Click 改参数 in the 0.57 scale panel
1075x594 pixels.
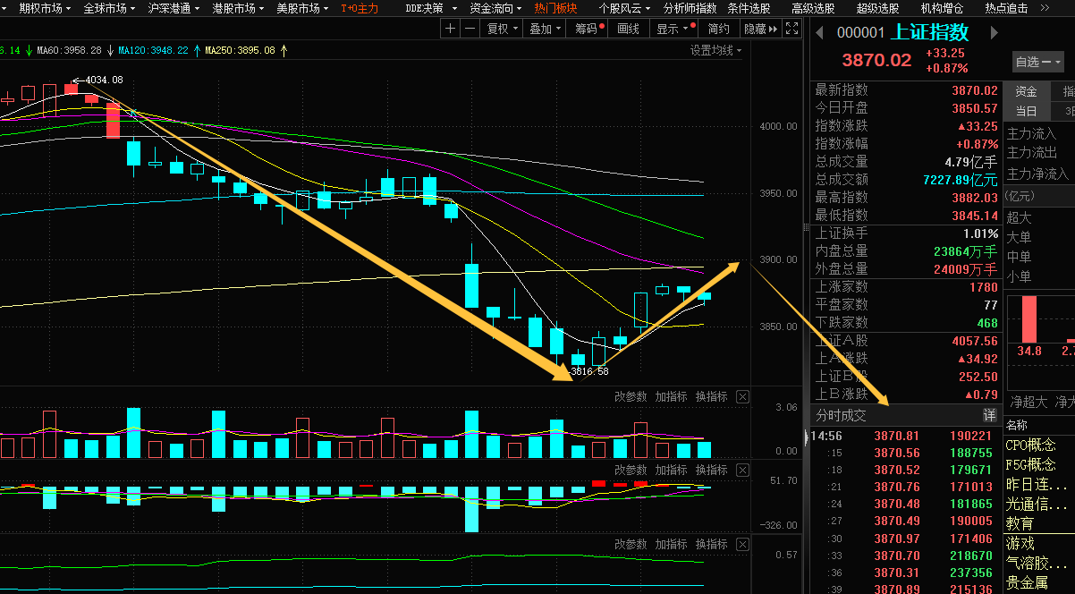tap(631, 544)
